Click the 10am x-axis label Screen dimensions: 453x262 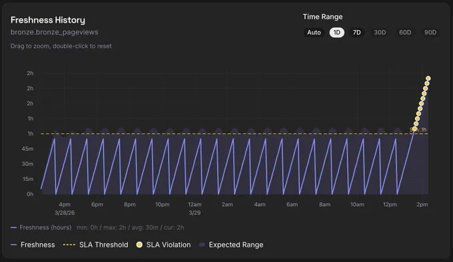click(x=357, y=204)
